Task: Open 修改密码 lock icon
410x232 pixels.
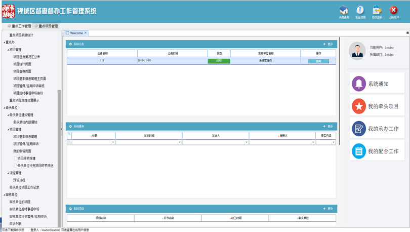Action: tap(377, 10)
